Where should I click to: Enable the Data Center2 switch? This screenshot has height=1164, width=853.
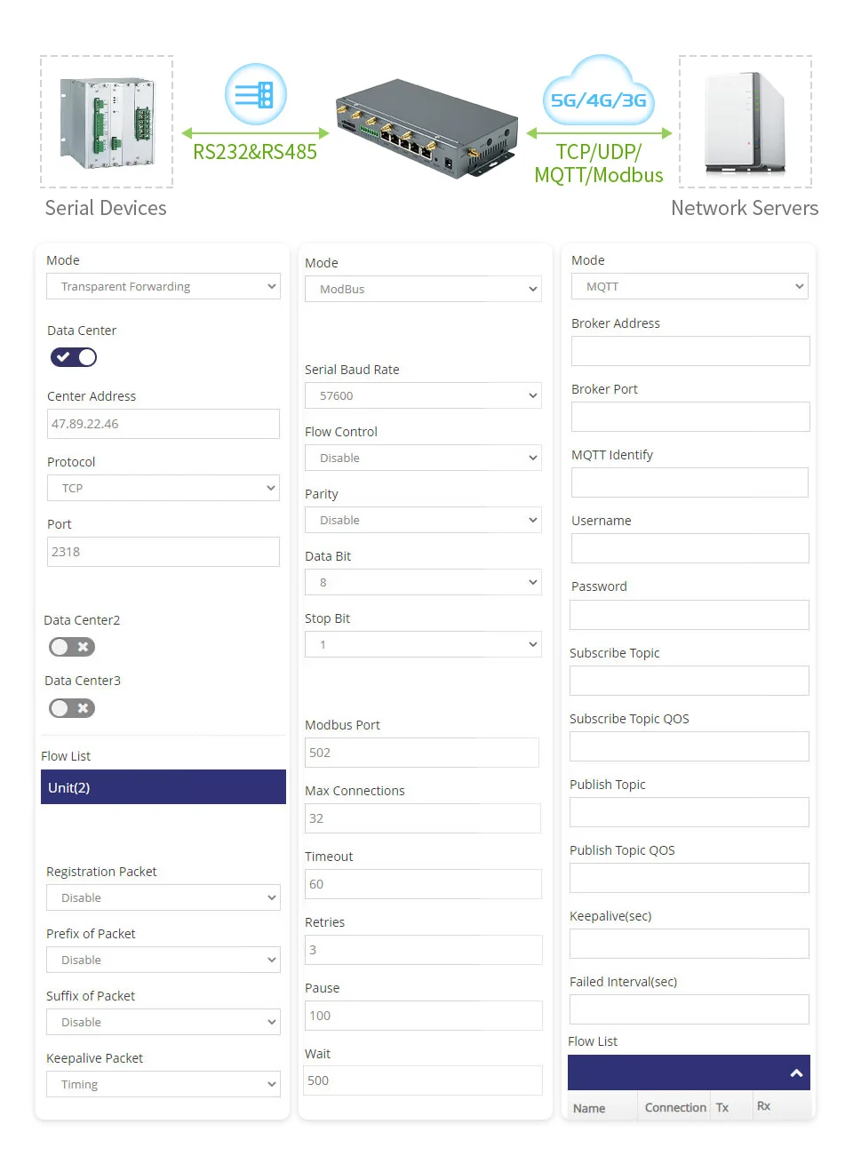point(72,647)
